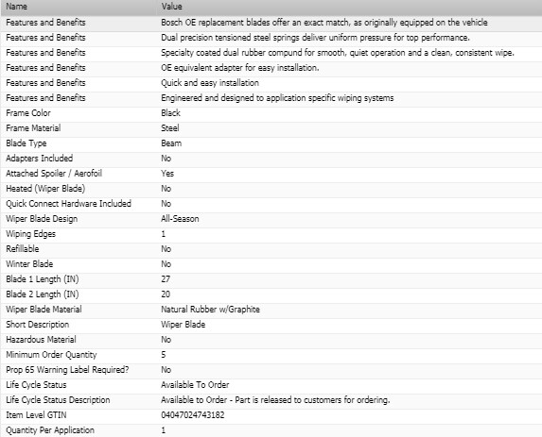Select the Quantity Per Application row
The width and height of the screenshot is (542, 437).
click(x=271, y=430)
